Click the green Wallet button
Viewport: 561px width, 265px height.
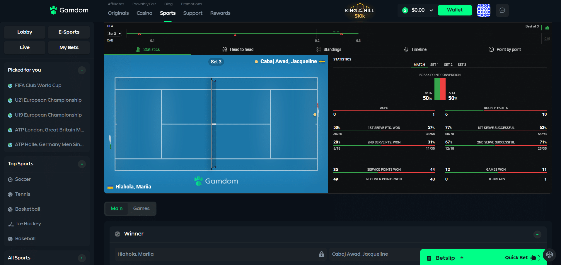click(455, 10)
